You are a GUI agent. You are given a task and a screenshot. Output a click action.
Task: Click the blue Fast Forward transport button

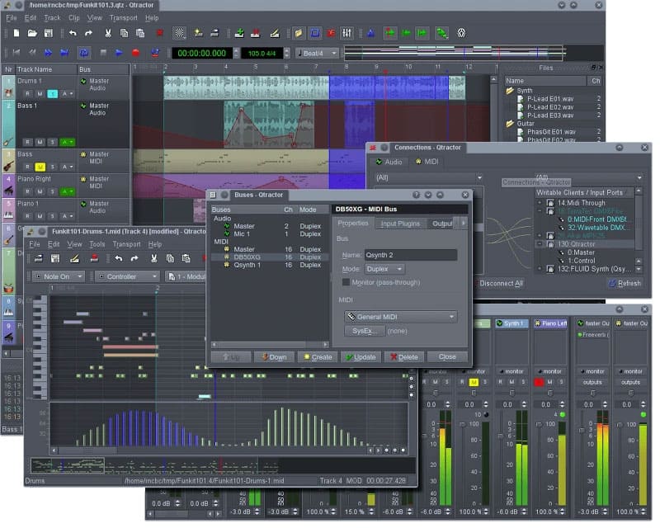[49, 53]
